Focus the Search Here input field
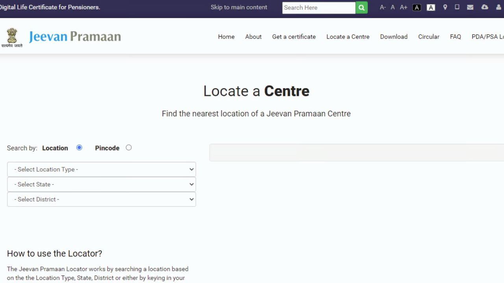Viewport: 504px width, 283px height. pos(319,7)
